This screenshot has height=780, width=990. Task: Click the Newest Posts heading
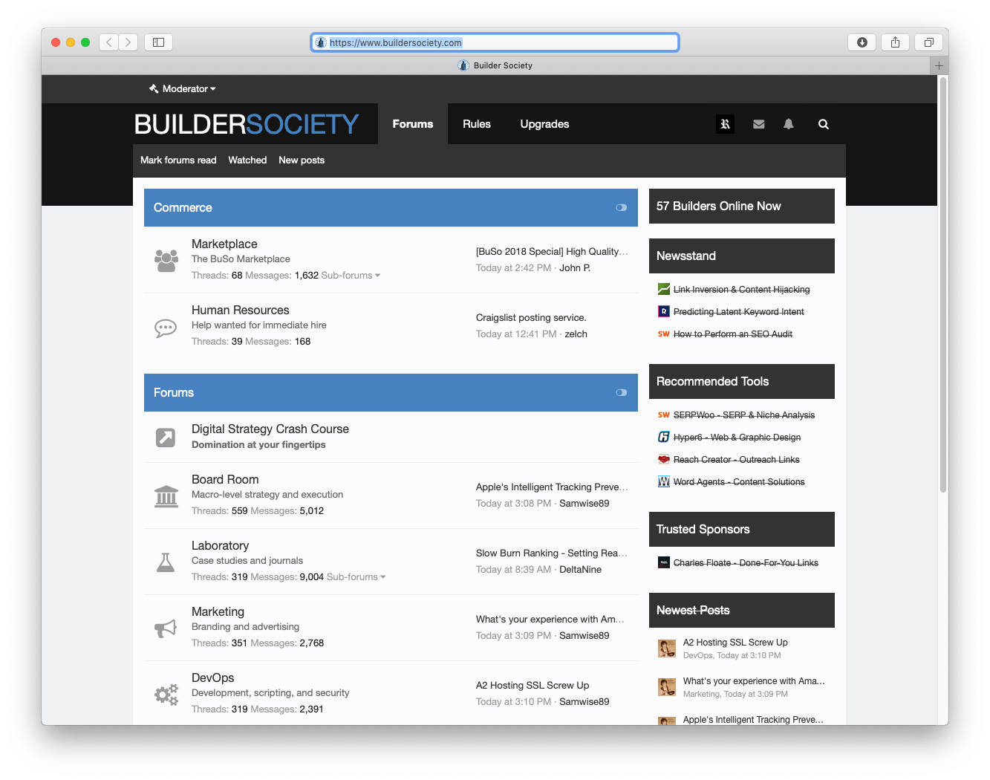693,611
